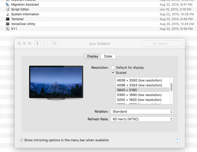Open the Rotation Standard dropdown

[x=142, y=111]
